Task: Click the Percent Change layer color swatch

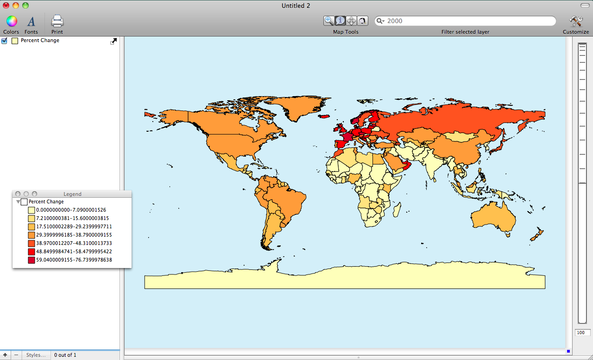Action: coord(15,41)
